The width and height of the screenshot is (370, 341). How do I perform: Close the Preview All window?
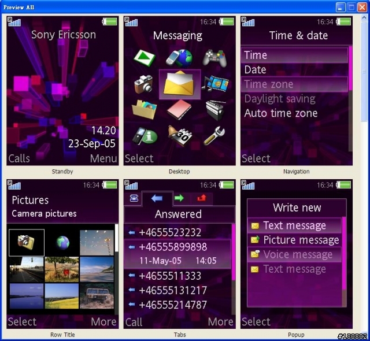pyautogui.click(x=362, y=8)
